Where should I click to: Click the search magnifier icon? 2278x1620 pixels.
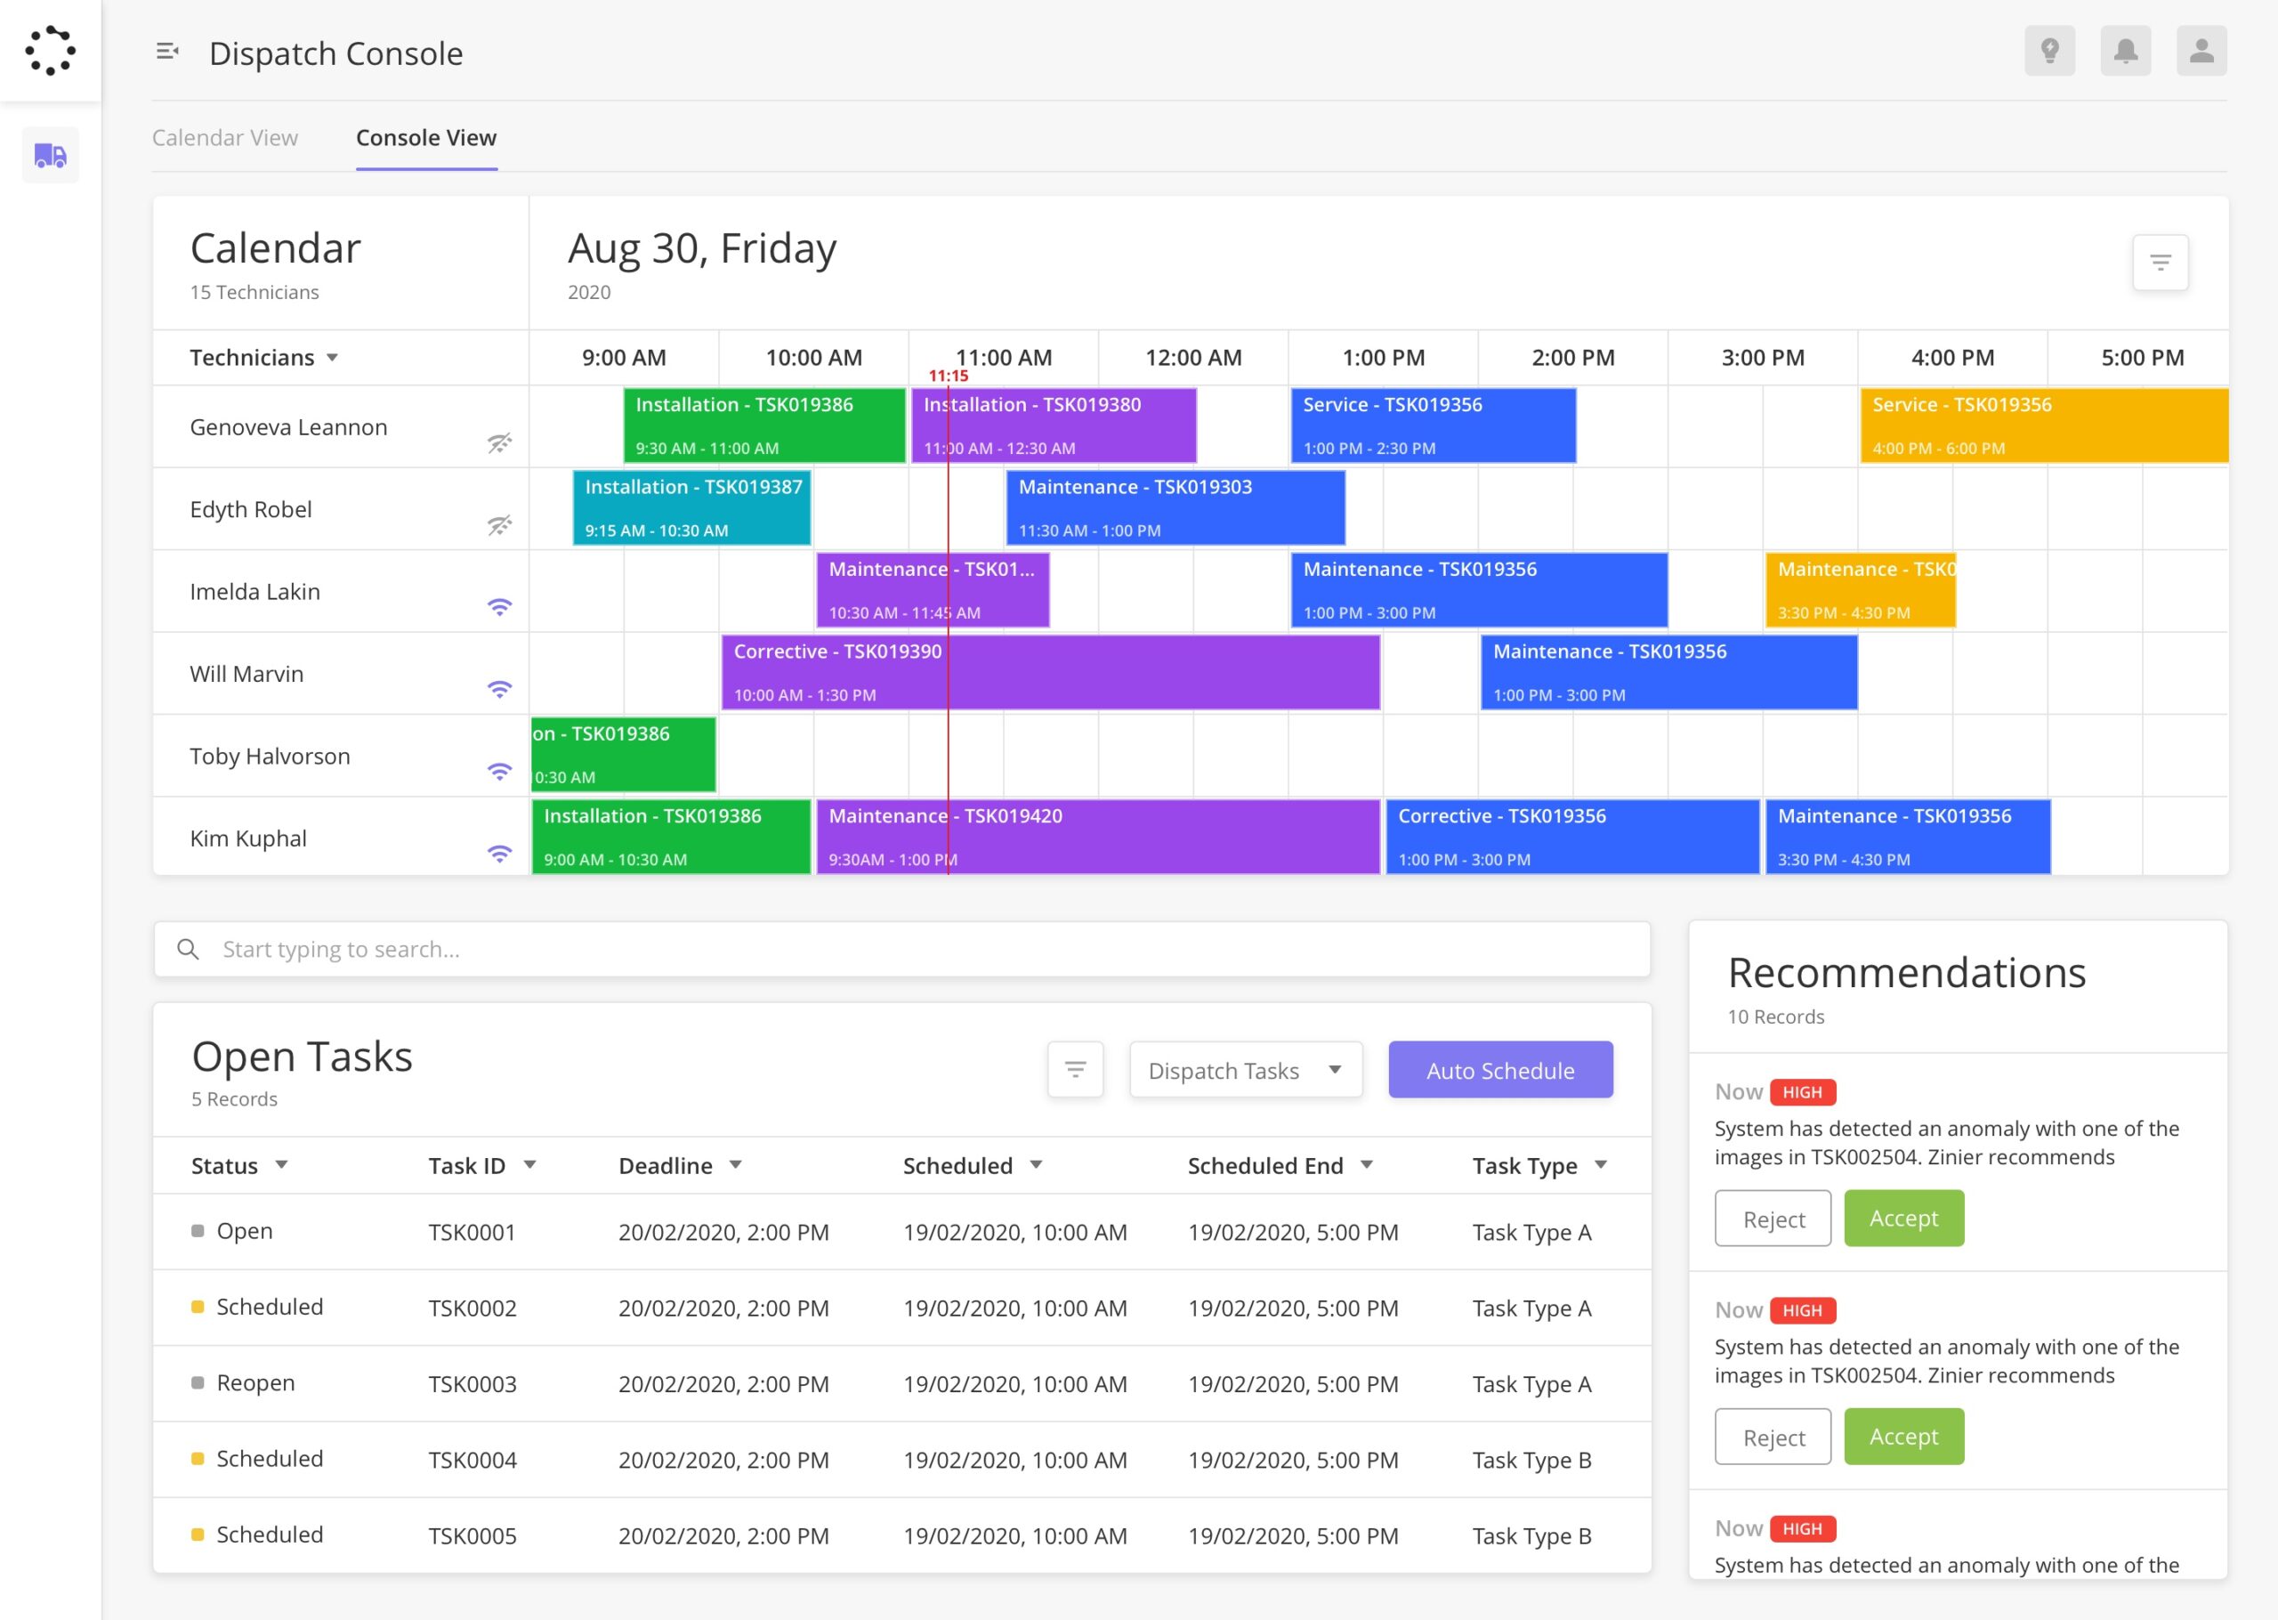188,949
